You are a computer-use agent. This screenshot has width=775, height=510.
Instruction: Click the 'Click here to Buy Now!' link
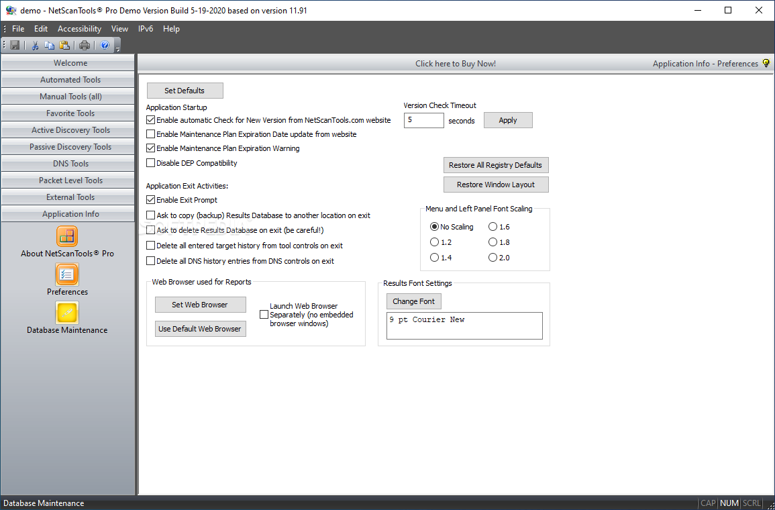click(x=455, y=63)
